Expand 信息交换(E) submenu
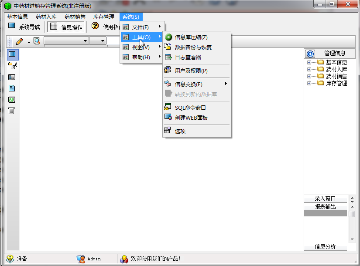Screen dimensions: 360x266 [x=196, y=84]
